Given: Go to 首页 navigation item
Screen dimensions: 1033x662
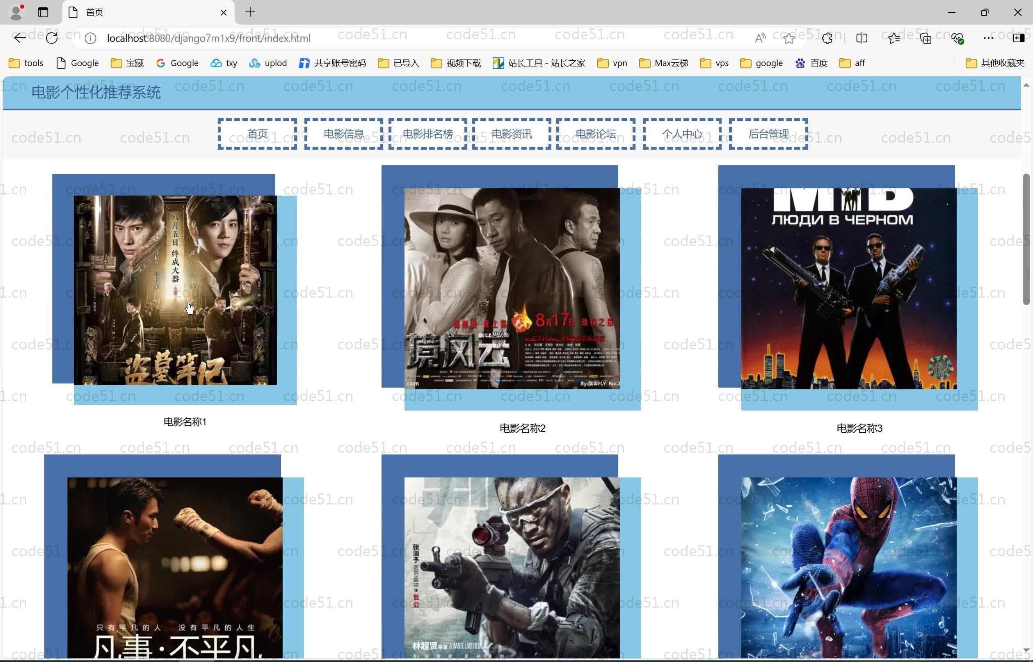Looking at the screenshot, I should (258, 134).
